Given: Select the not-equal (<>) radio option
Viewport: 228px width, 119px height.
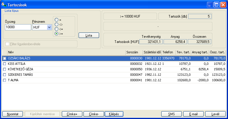Looking at the screenshot, I should [57, 24].
